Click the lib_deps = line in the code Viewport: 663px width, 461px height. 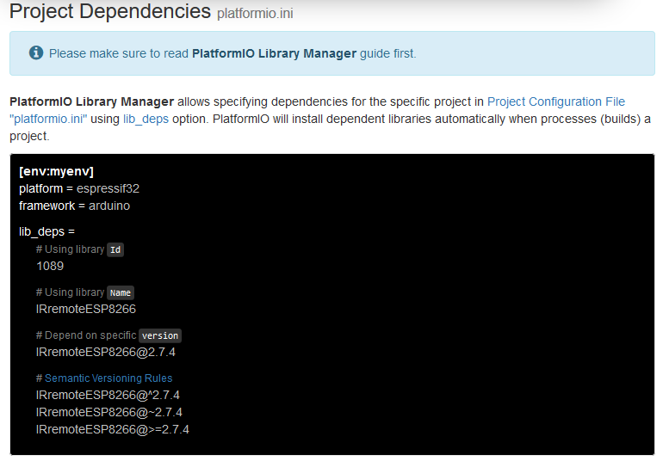tap(46, 231)
